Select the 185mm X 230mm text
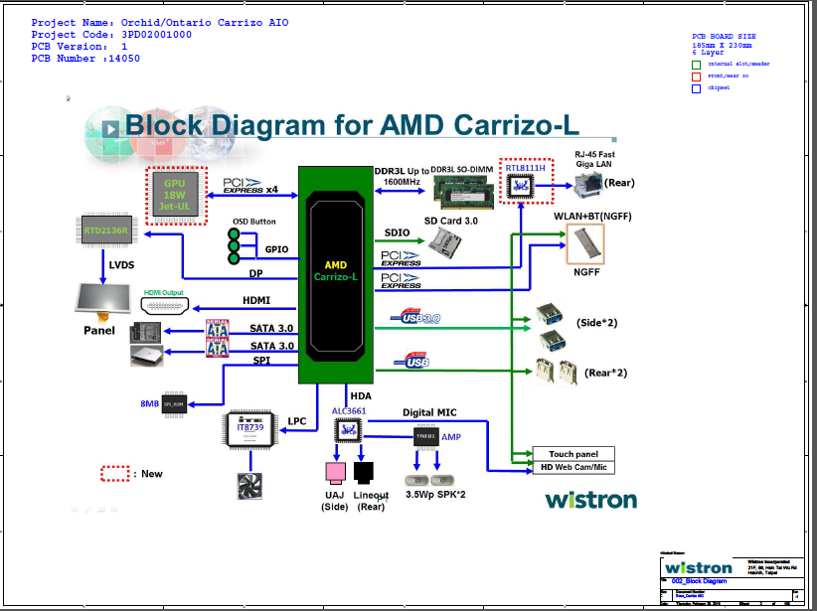This screenshot has width=817, height=611. click(722, 45)
